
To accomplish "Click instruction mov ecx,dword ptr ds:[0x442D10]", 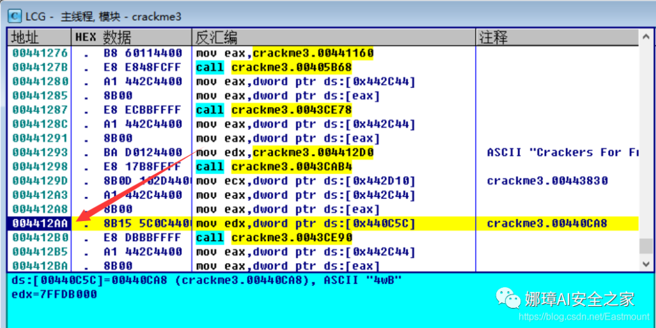I will pyautogui.click(x=306, y=181).
